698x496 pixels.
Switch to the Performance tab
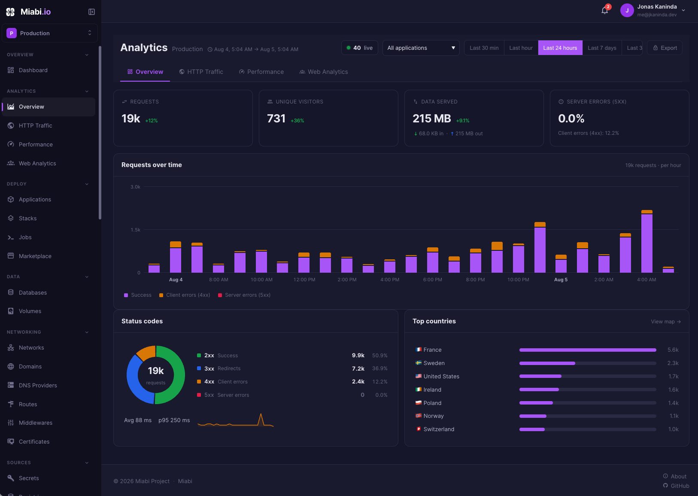coord(261,72)
